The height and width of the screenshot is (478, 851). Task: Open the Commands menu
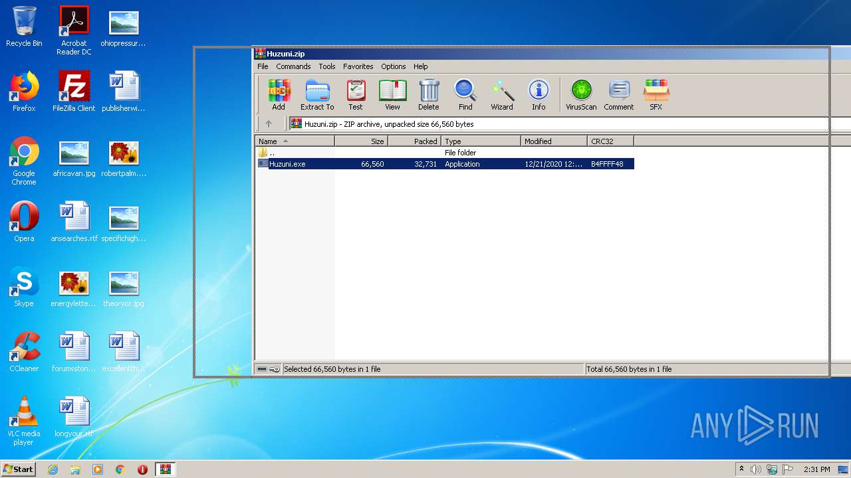pos(293,66)
